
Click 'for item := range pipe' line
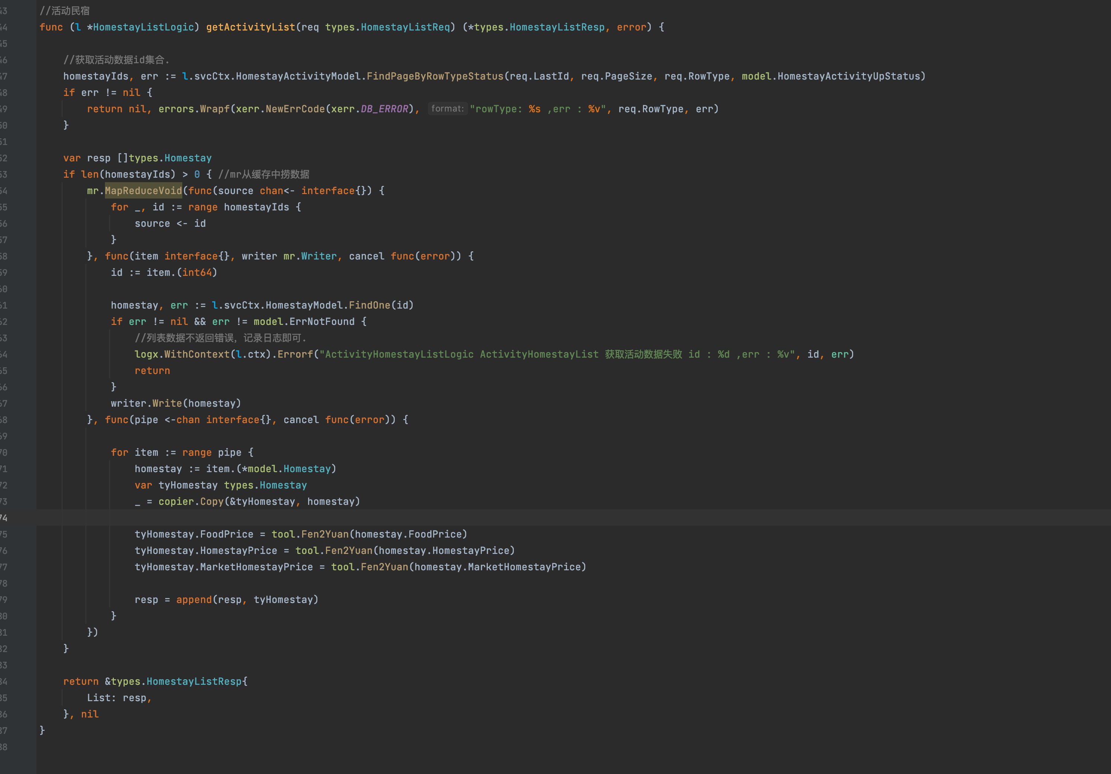[182, 452]
